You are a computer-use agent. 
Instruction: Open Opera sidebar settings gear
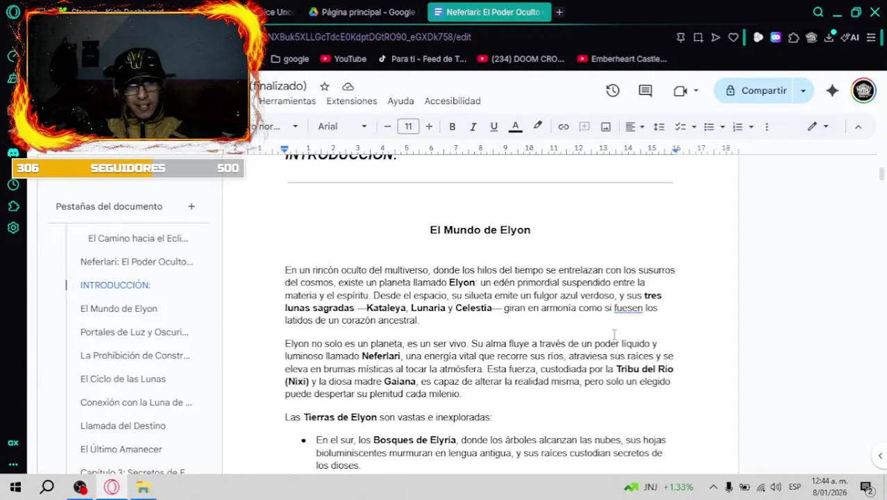[12, 228]
